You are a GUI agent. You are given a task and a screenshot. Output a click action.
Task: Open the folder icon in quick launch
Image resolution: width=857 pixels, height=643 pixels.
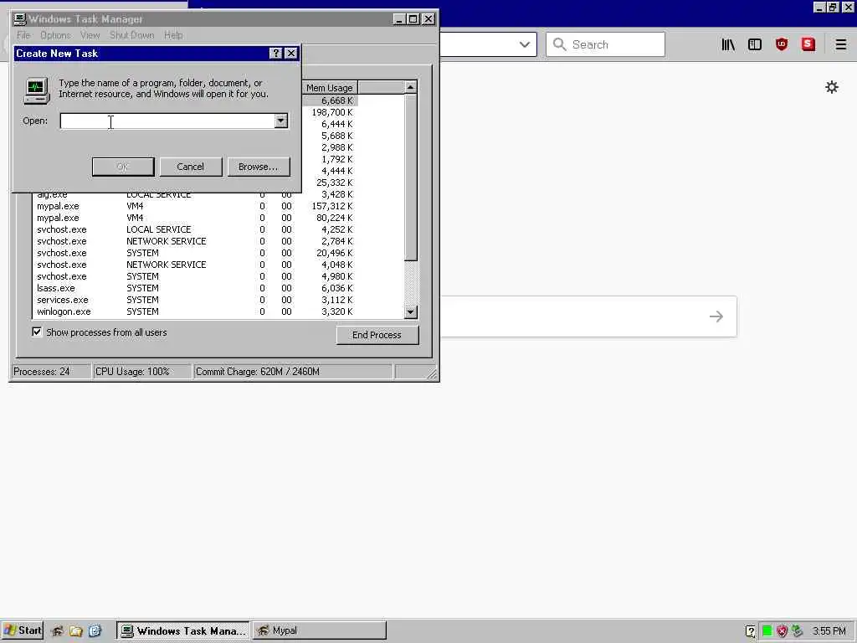(x=76, y=631)
